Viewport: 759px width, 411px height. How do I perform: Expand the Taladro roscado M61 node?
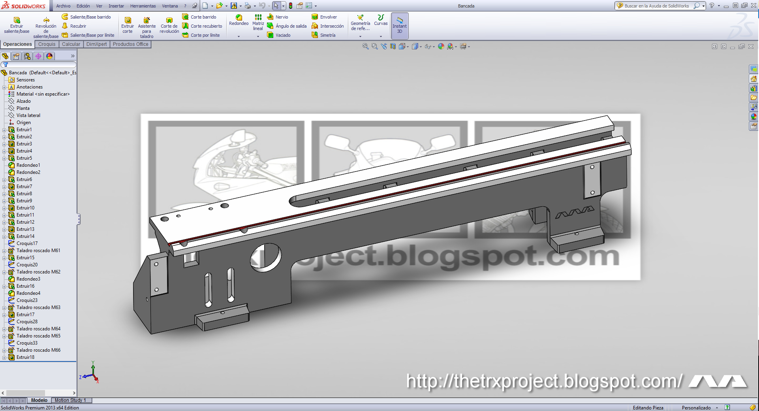[4, 251]
